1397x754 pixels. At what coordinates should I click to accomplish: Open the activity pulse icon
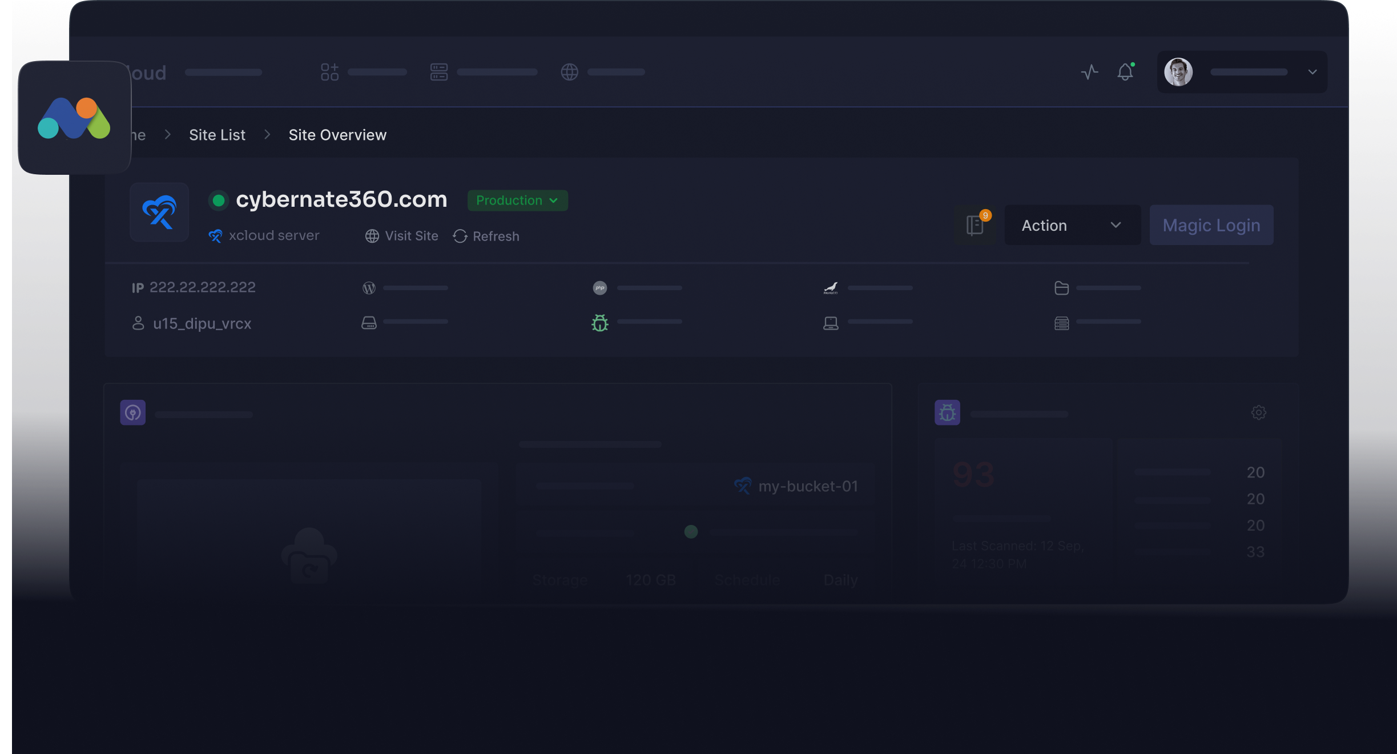1089,72
